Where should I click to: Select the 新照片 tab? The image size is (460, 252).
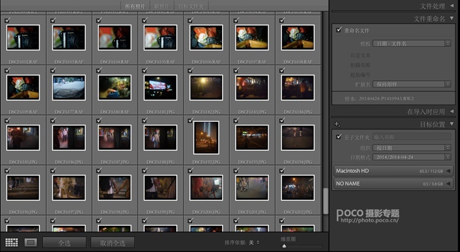[x=162, y=6]
